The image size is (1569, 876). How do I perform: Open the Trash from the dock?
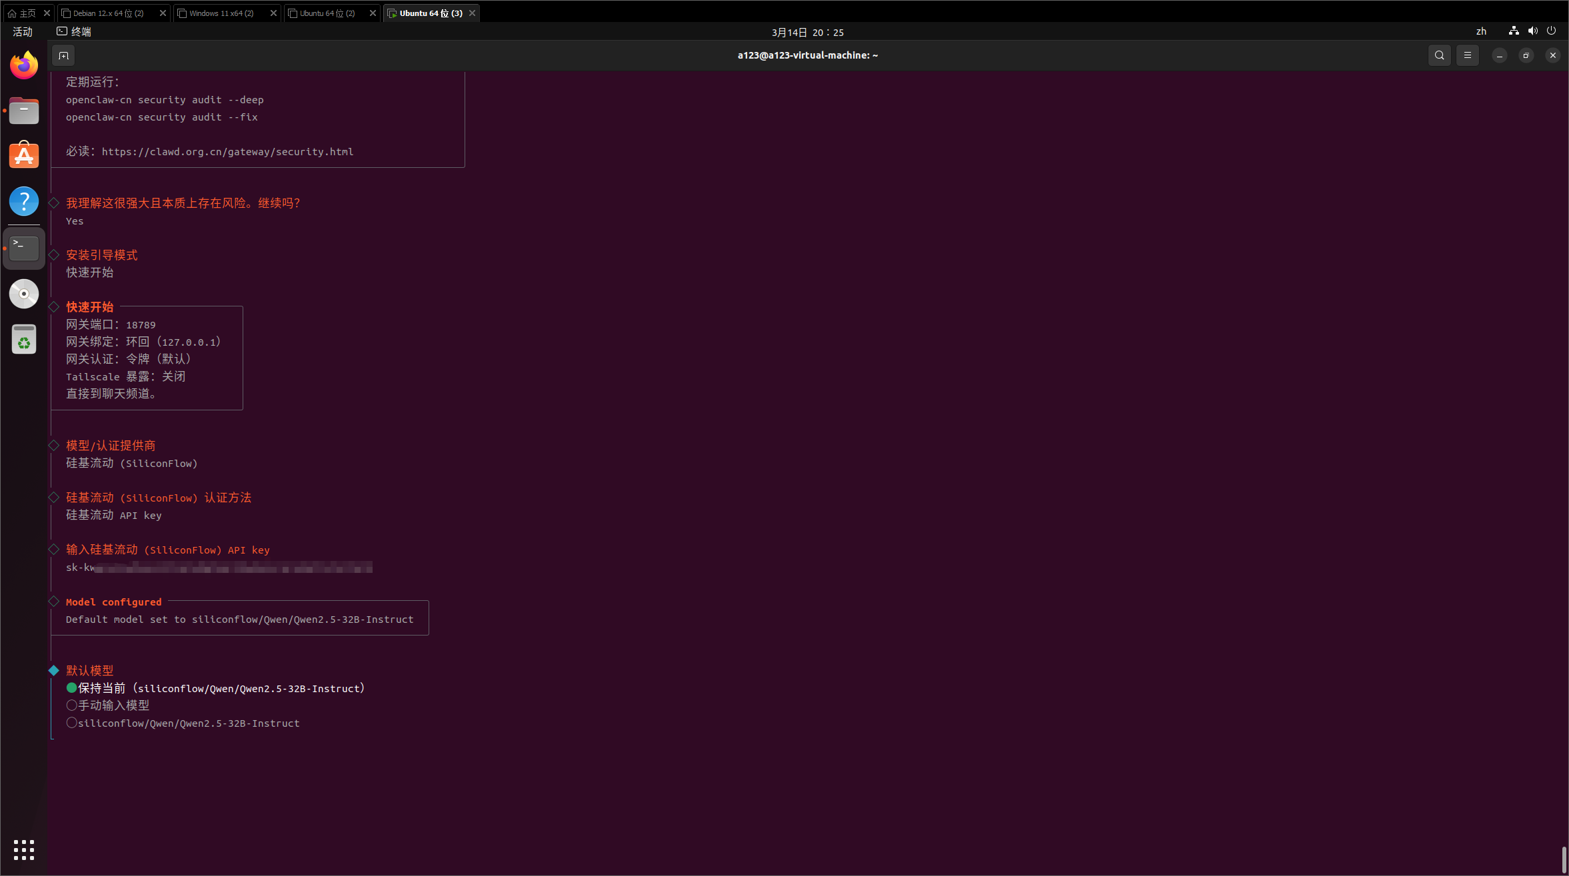(24, 340)
